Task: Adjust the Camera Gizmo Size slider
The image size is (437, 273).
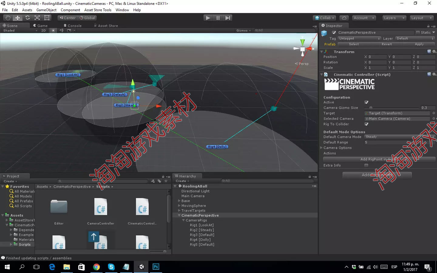Action: pos(371,108)
